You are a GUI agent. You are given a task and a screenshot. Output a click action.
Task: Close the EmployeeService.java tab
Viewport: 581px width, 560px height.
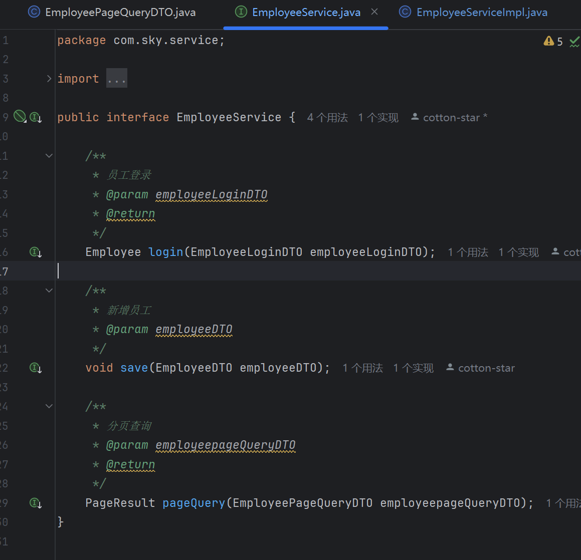(374, 12)
